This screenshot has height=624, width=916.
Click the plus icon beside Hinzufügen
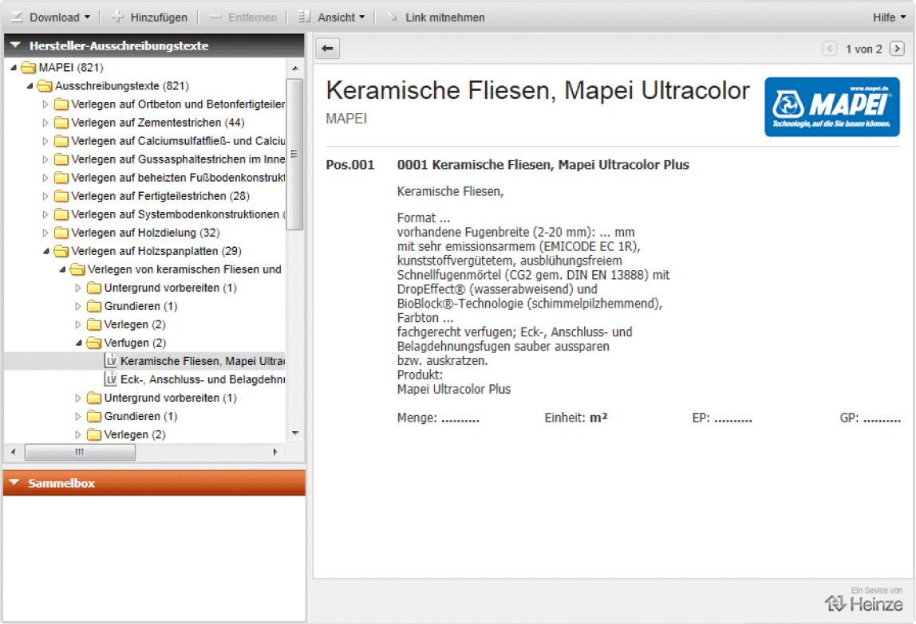tap(117, 17)
